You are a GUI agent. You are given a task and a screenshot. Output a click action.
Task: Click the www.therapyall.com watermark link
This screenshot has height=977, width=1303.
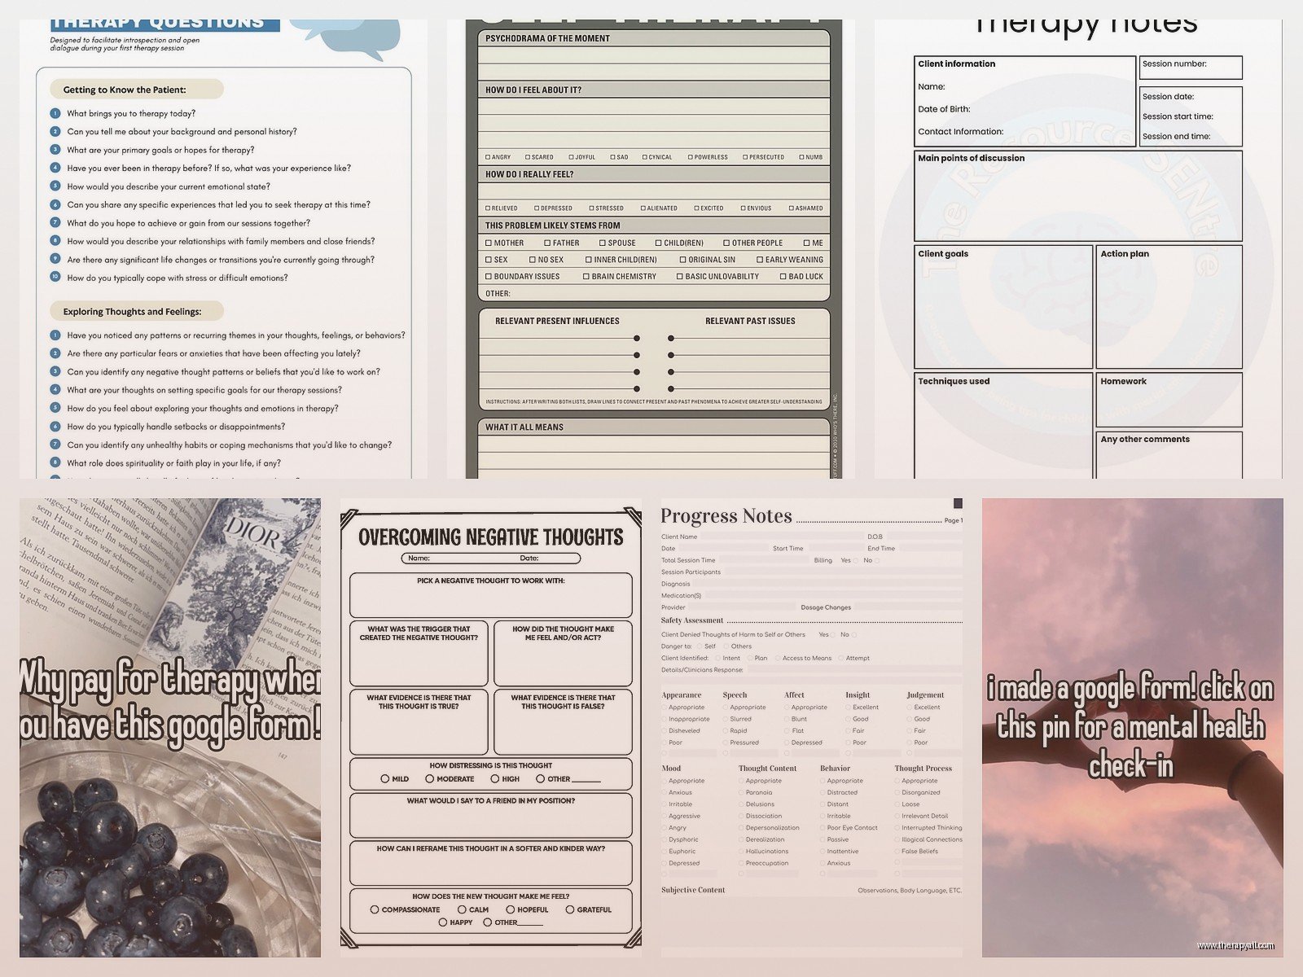pos(1235,945)
